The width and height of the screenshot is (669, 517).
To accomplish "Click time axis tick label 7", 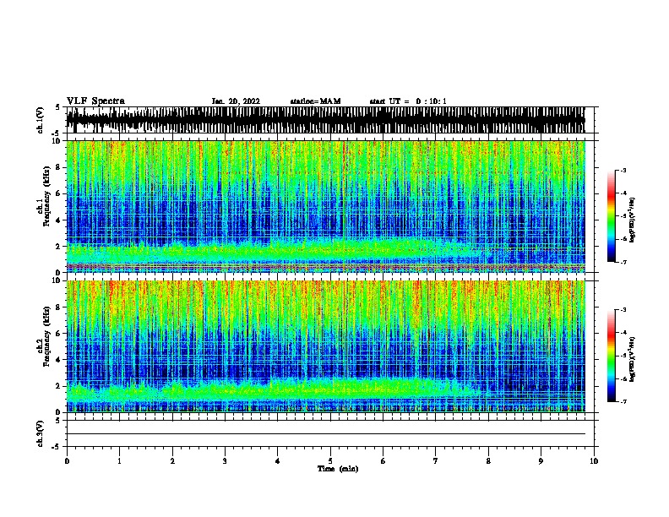I will pyautogui.click(x=436, y=461).
